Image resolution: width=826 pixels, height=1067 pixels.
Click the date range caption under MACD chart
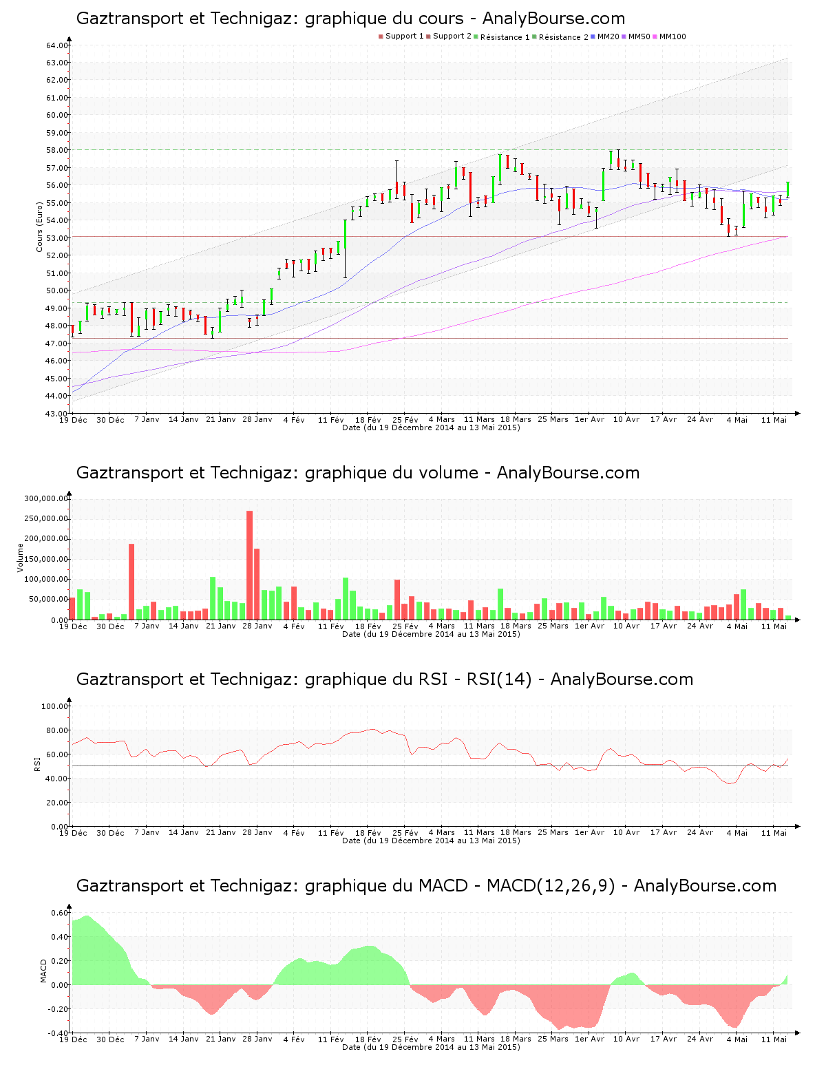coord(431,1047)
